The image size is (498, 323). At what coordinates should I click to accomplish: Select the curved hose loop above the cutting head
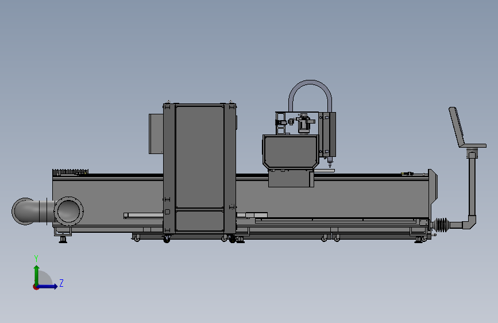point(310,94)
